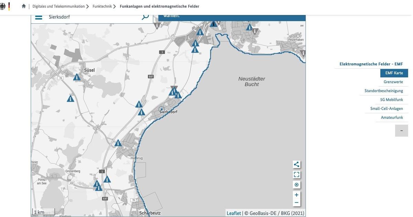The width and height of the screenshot is (413, 217).
Task: Click the magnifier search icon
Action: click(x=145, y=17)
